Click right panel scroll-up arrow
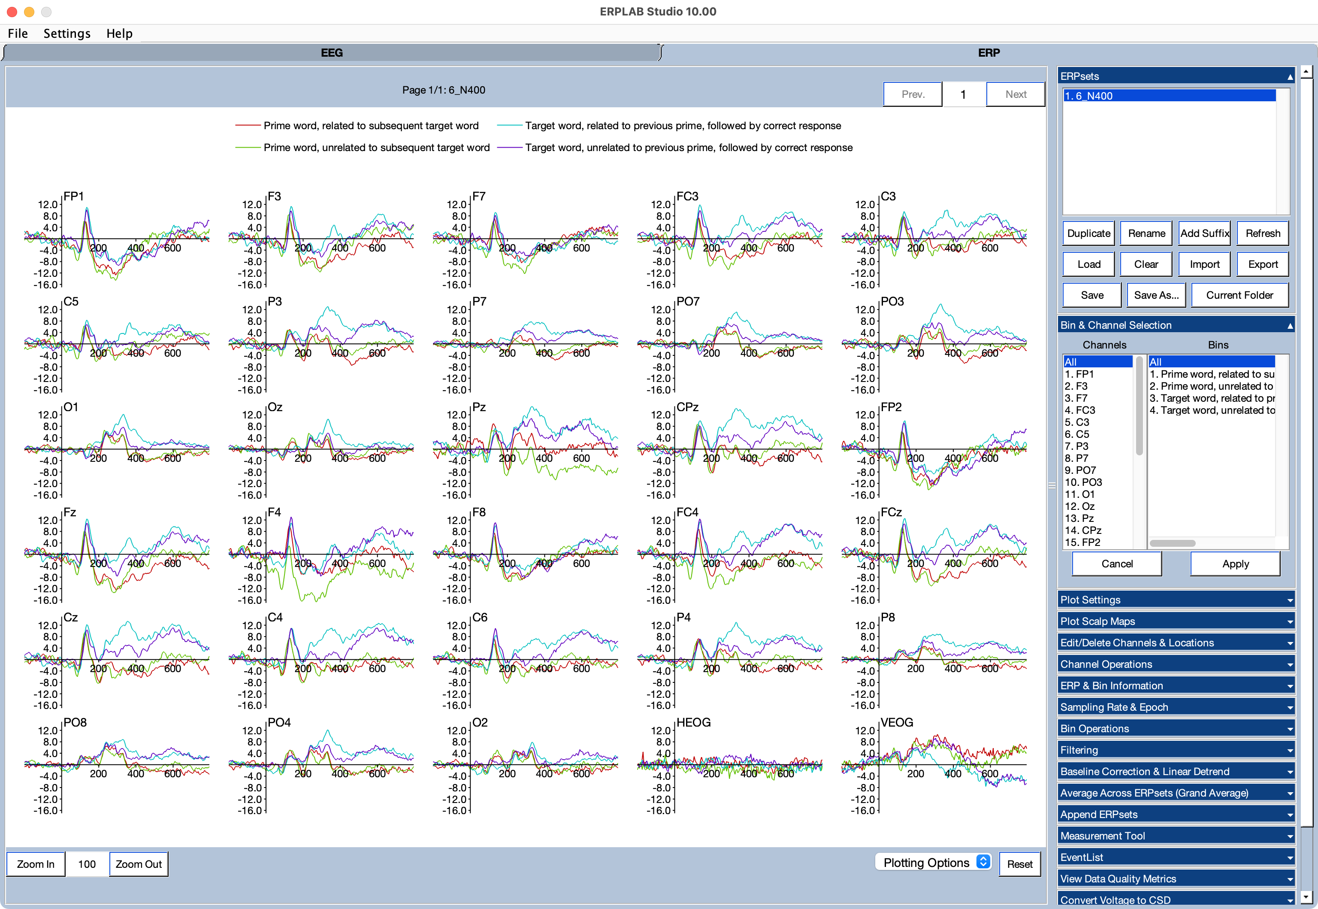 [x=1306, y=71]
